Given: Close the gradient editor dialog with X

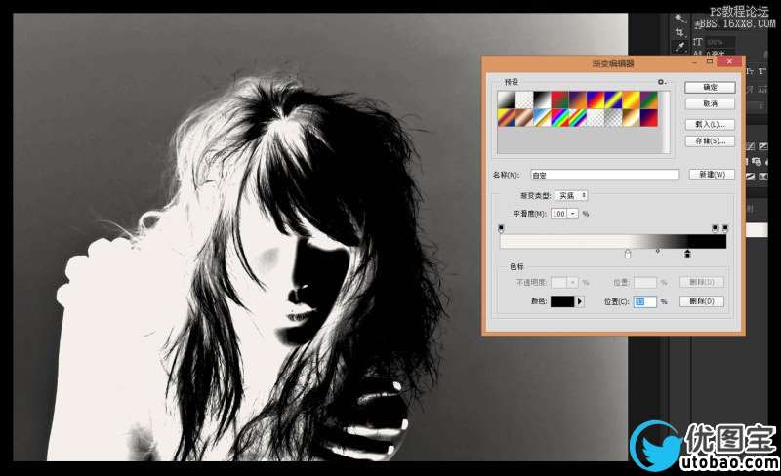Looking at the screenshot, I should pyautogui.click(x=729, y=61).
